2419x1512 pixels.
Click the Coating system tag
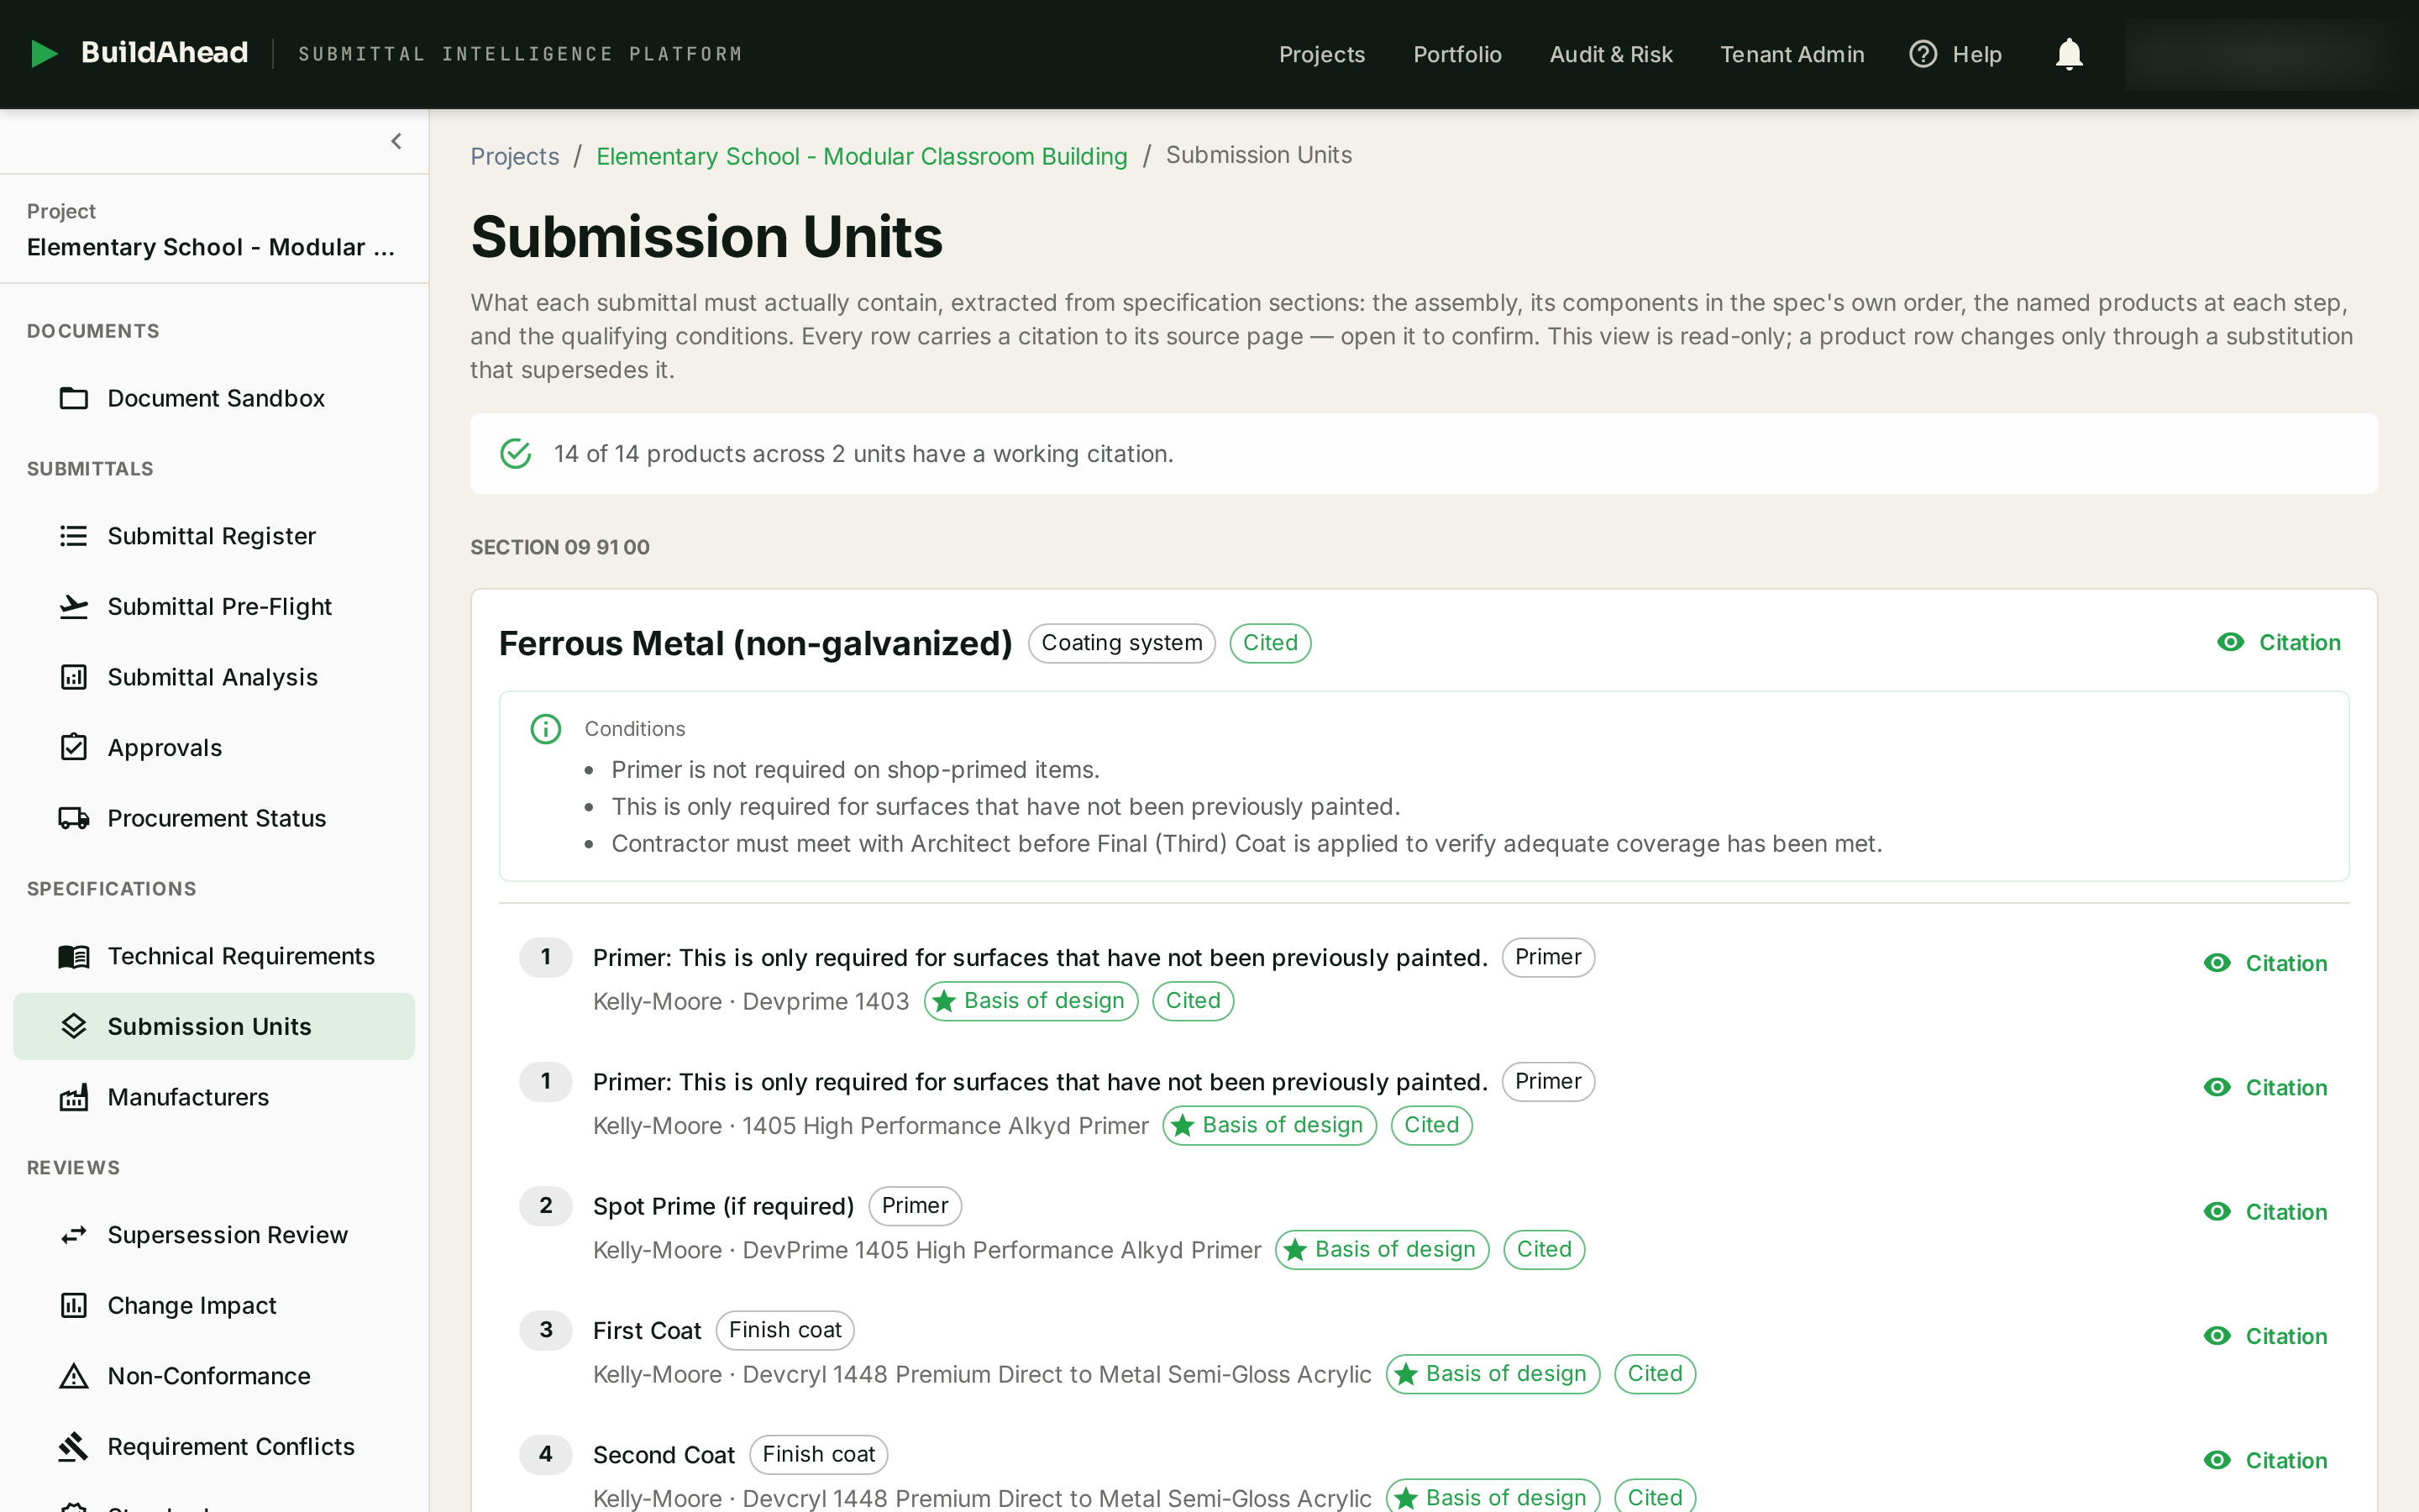coord(1121,643)
